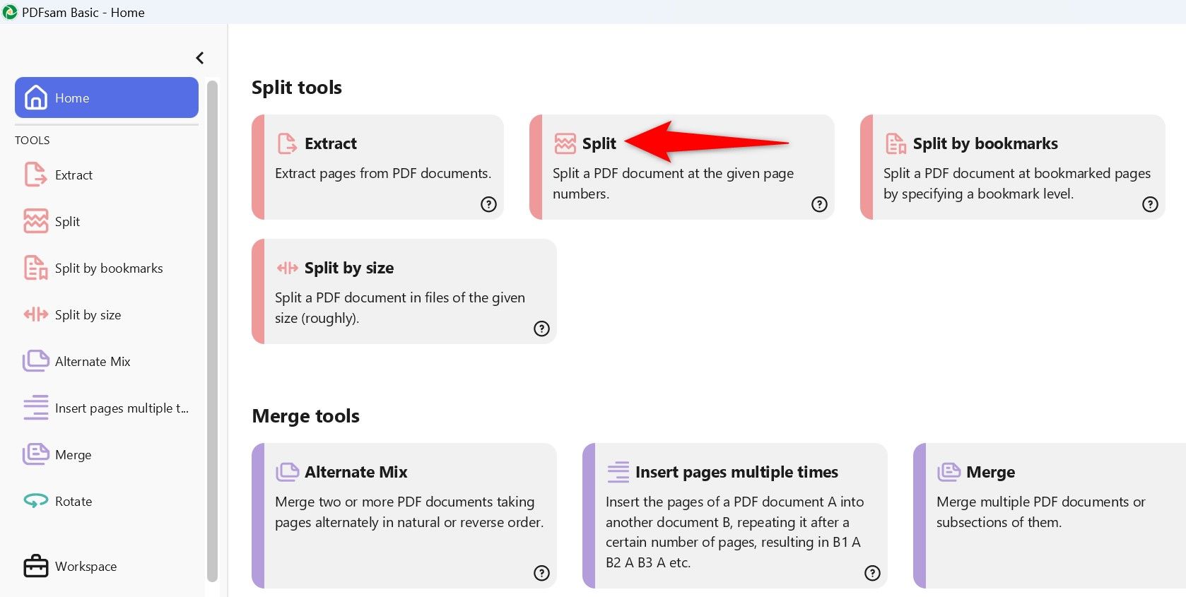This screenshot has height=597, width=1186.
Task: Click "Split a PDF document at the given page" text
Action: click(x=673, y=173)
